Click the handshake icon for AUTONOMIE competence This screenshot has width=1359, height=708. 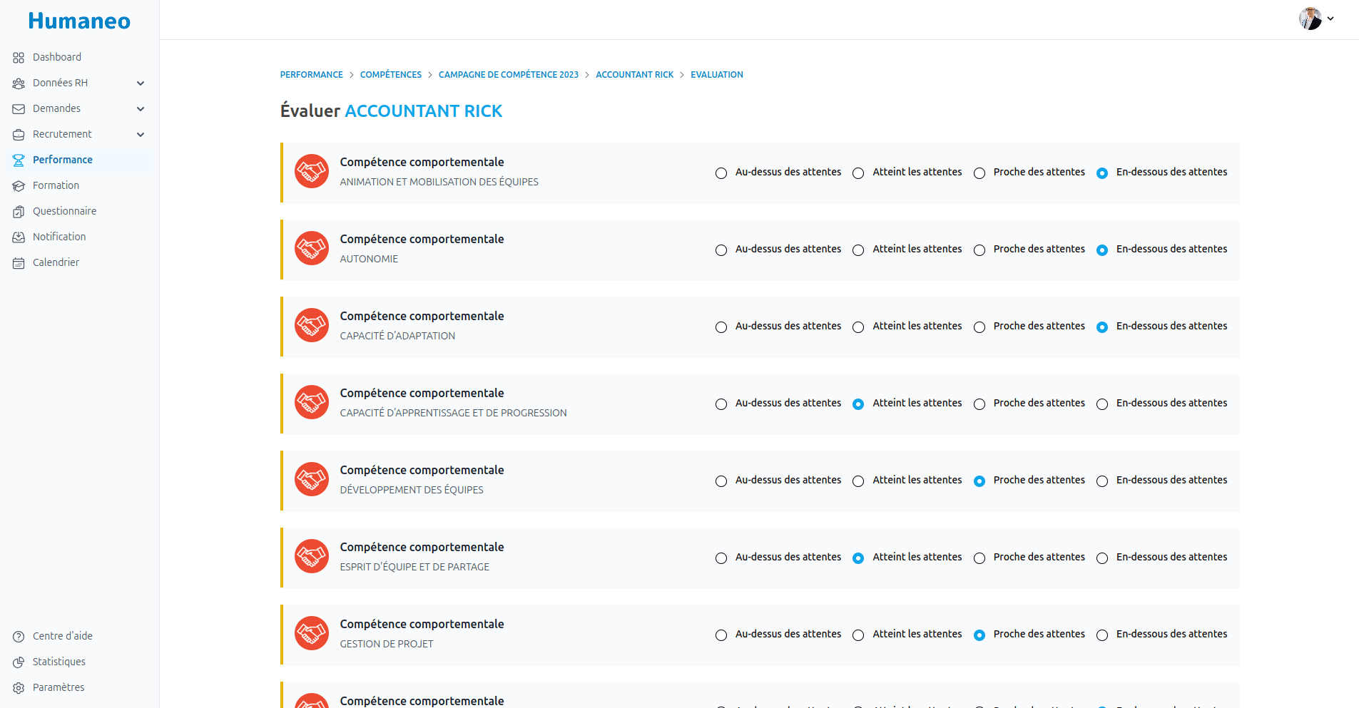[312, 248]
